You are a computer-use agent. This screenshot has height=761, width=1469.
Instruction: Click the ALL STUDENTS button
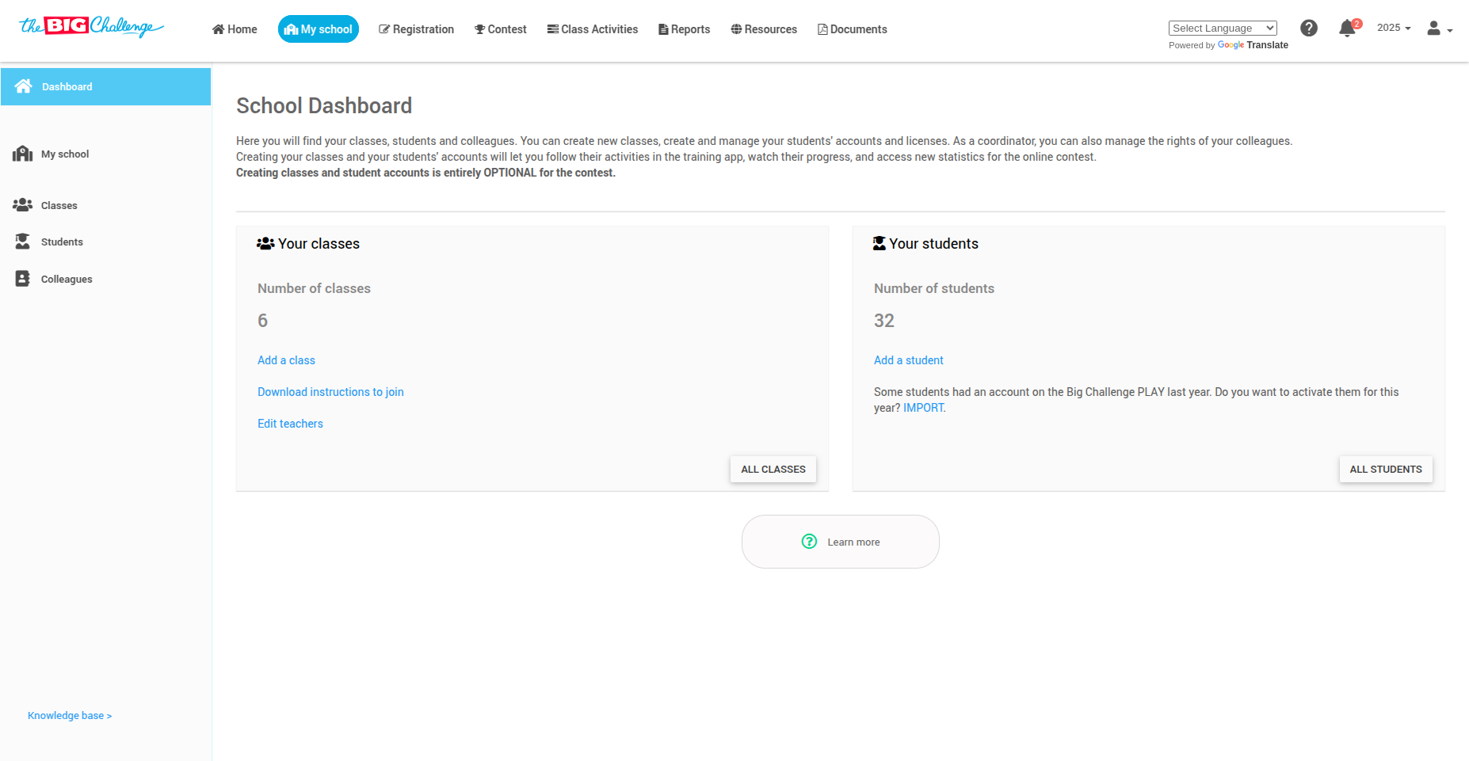pos(1386,469)
